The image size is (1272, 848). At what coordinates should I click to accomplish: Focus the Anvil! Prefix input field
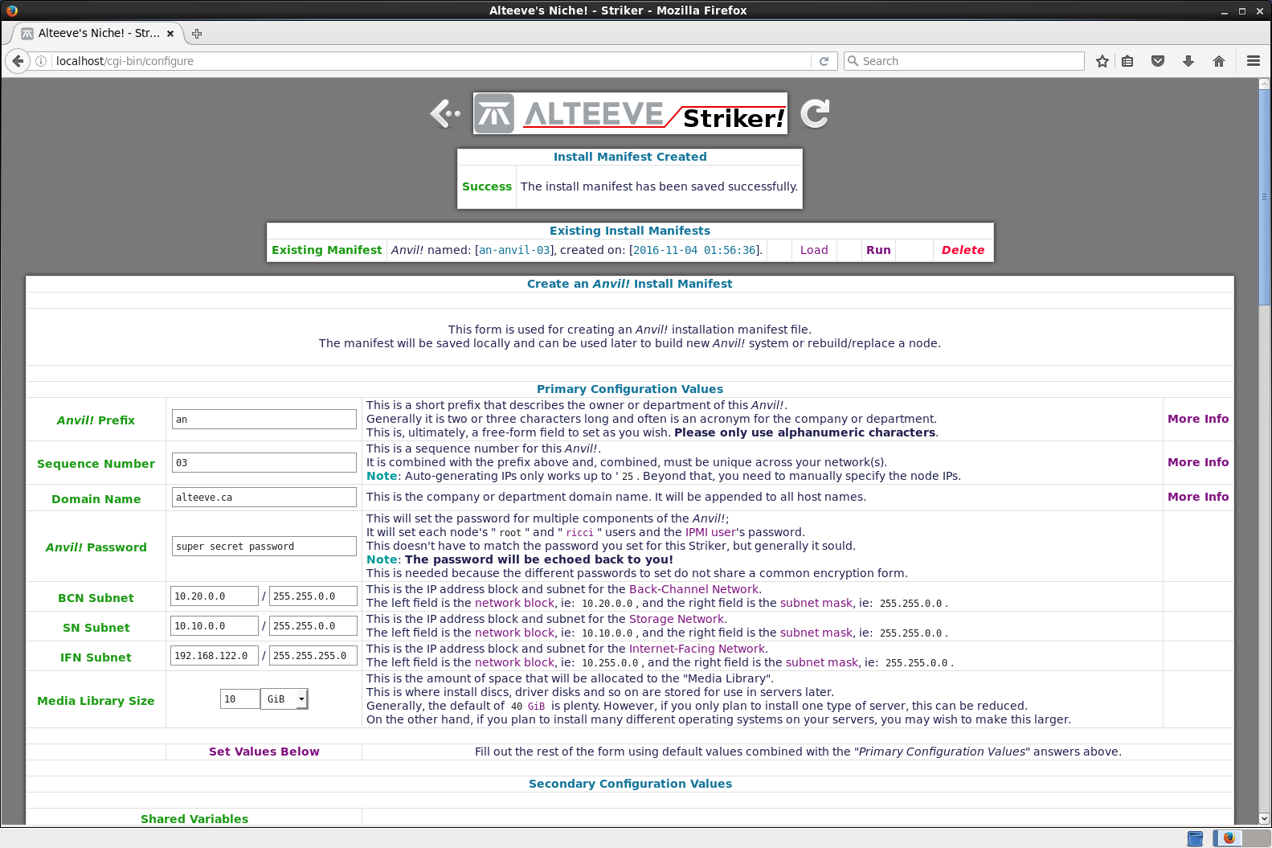pos(264,420)
